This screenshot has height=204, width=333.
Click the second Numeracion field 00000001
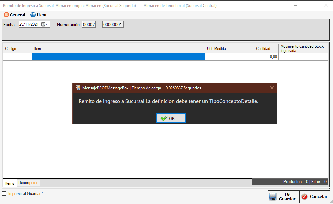pyautogui.click(x=113, y=24)
